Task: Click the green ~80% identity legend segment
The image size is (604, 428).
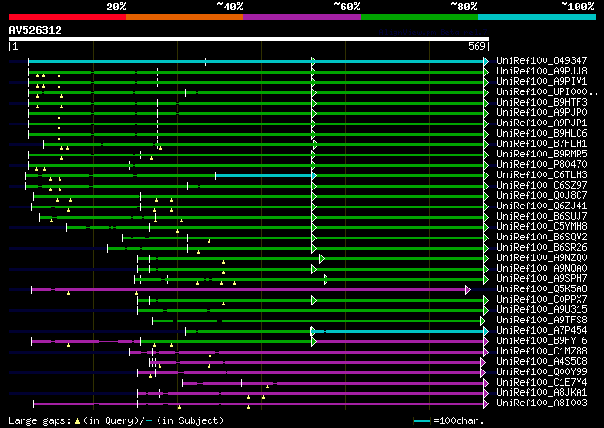Action: (419, 17)
